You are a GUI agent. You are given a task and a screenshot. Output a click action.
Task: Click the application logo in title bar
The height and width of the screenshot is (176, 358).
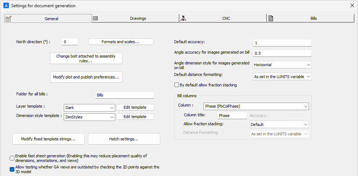6,6
